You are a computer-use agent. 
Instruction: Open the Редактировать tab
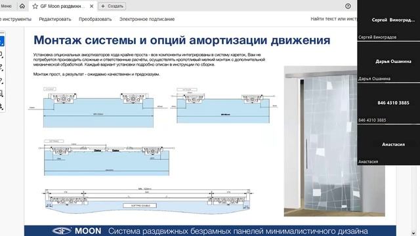pos(55,19)
